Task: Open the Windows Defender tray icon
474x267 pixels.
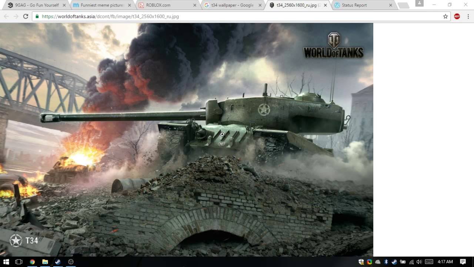Action: point(361,262)
